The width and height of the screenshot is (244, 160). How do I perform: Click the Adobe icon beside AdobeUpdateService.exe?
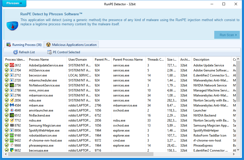pos(12,65)
